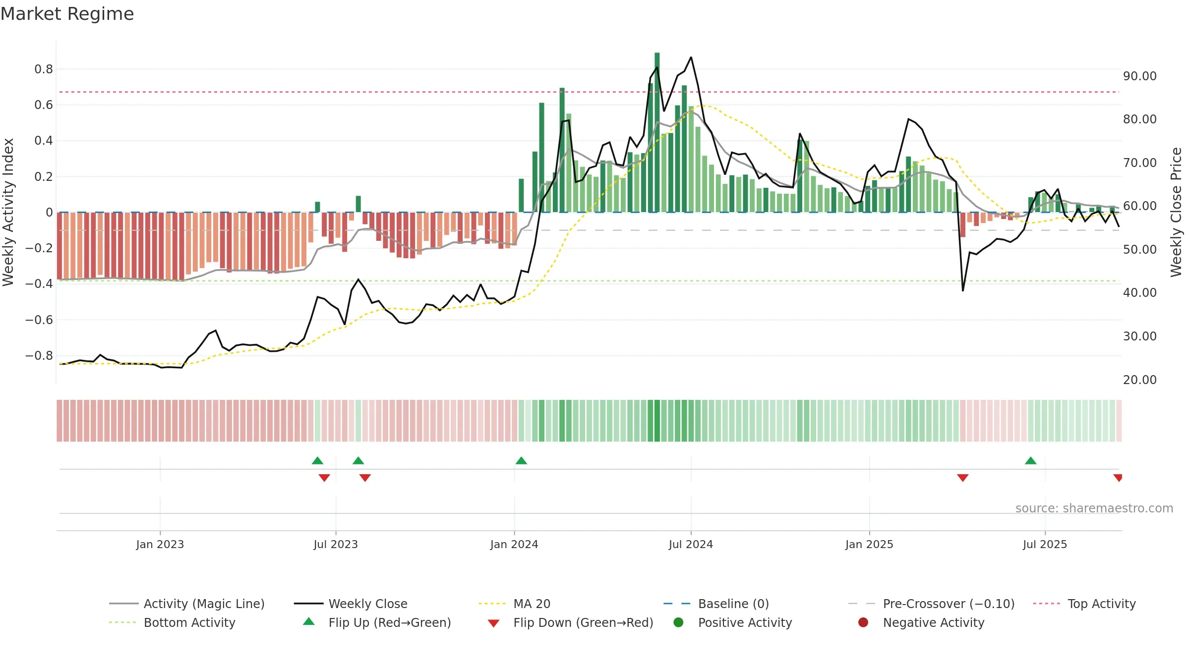
Task: Click the −0.4 activity index label
Action: coord(39,284)
